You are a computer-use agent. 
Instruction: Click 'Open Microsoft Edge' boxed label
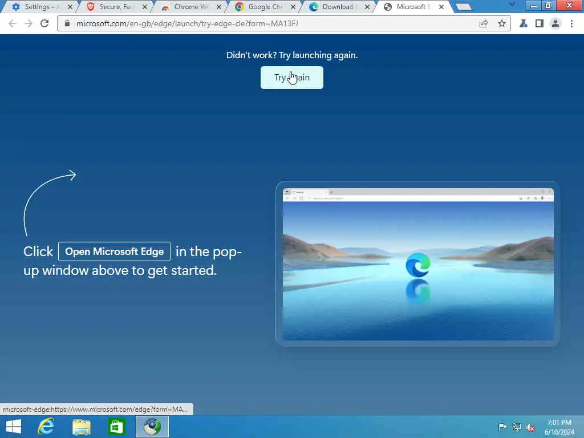click(114, 252)
